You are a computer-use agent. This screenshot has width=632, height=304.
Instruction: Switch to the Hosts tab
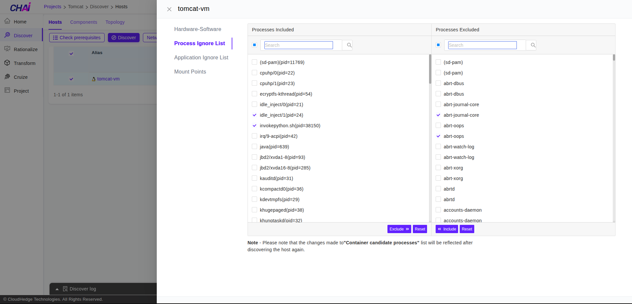55,22
